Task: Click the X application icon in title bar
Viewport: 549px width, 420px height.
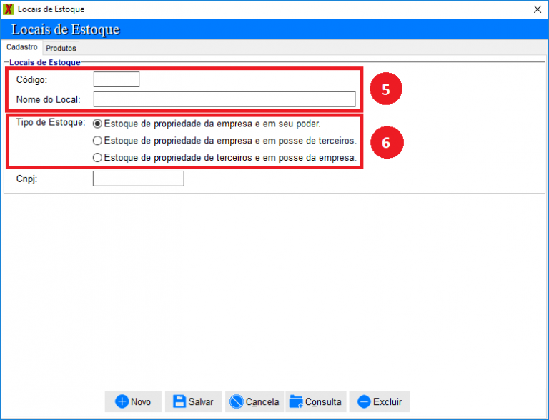Action: pyautogui.click(x=9, y=9)
